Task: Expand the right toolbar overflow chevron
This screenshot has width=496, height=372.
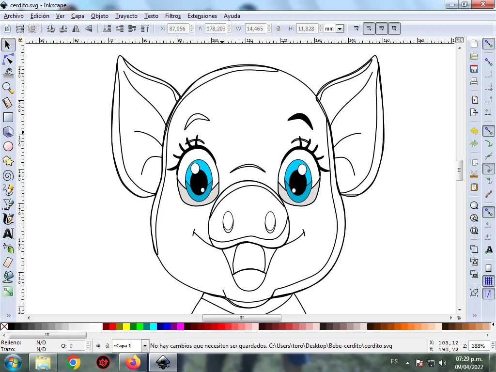Action: click(475, 315)
